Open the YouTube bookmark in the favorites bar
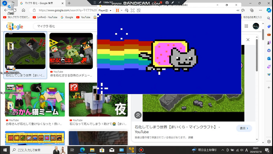Image resolution: width=273 pixels, height=154 pixels. coord(83,17)
